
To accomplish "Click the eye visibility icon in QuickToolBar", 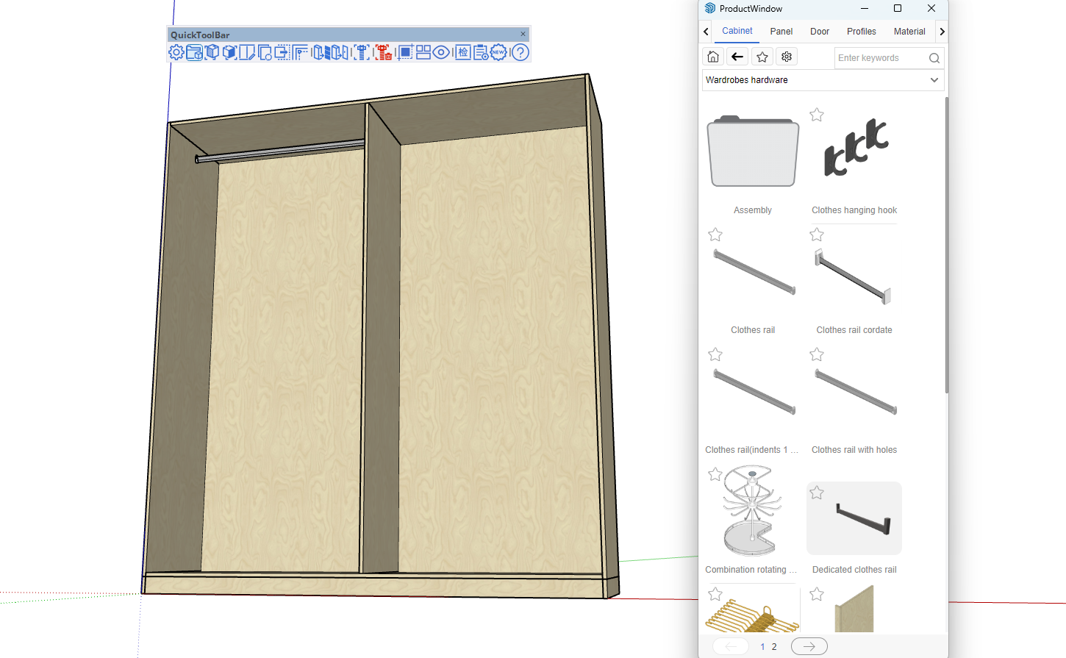I will tap(441, 52).
